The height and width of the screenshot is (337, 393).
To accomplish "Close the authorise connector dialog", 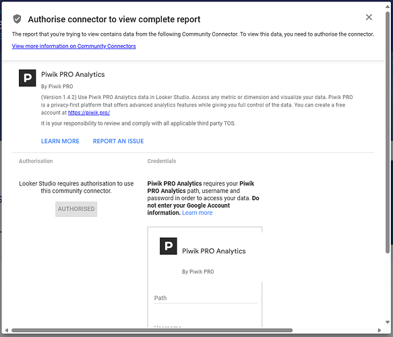I will coord(369,18).
